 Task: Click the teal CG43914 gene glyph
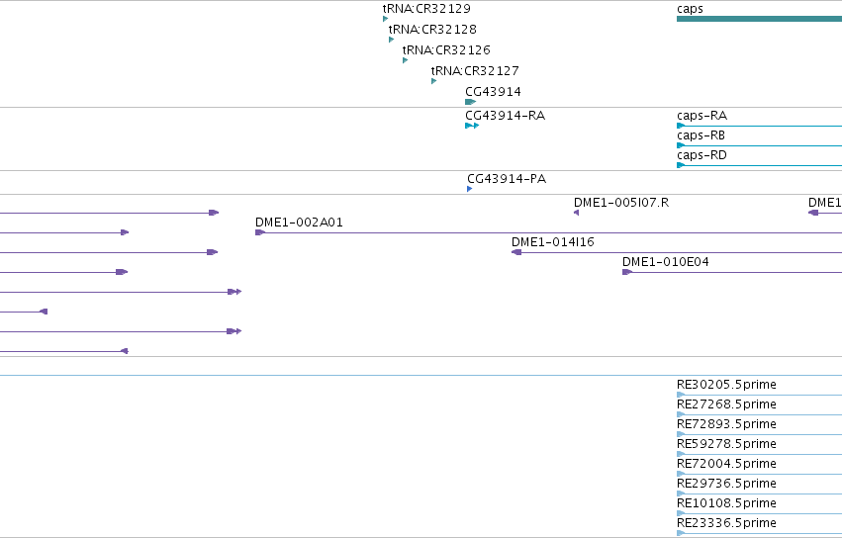click(x=470, y=102)
